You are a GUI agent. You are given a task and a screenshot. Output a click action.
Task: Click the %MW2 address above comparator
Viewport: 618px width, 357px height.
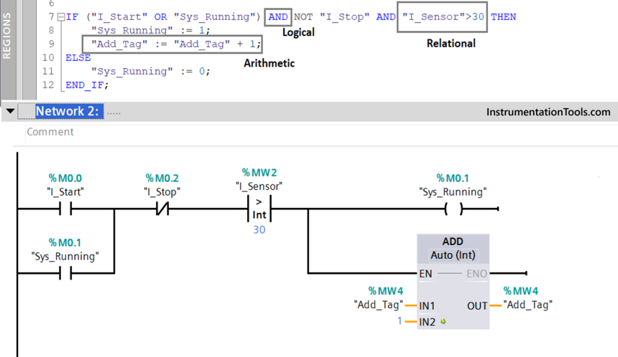(259, 173)
